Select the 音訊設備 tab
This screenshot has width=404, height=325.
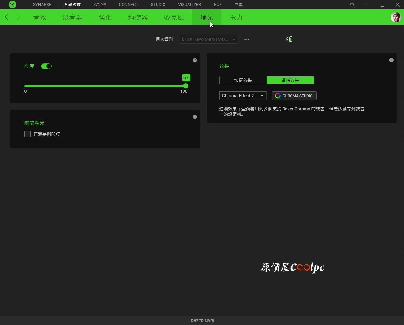pos(73,5)
